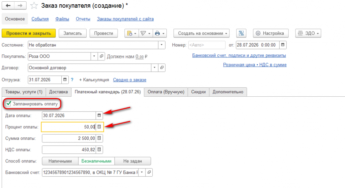Expand the Состояние dropdown
The image size is (345, 188).
pos(161,45)
